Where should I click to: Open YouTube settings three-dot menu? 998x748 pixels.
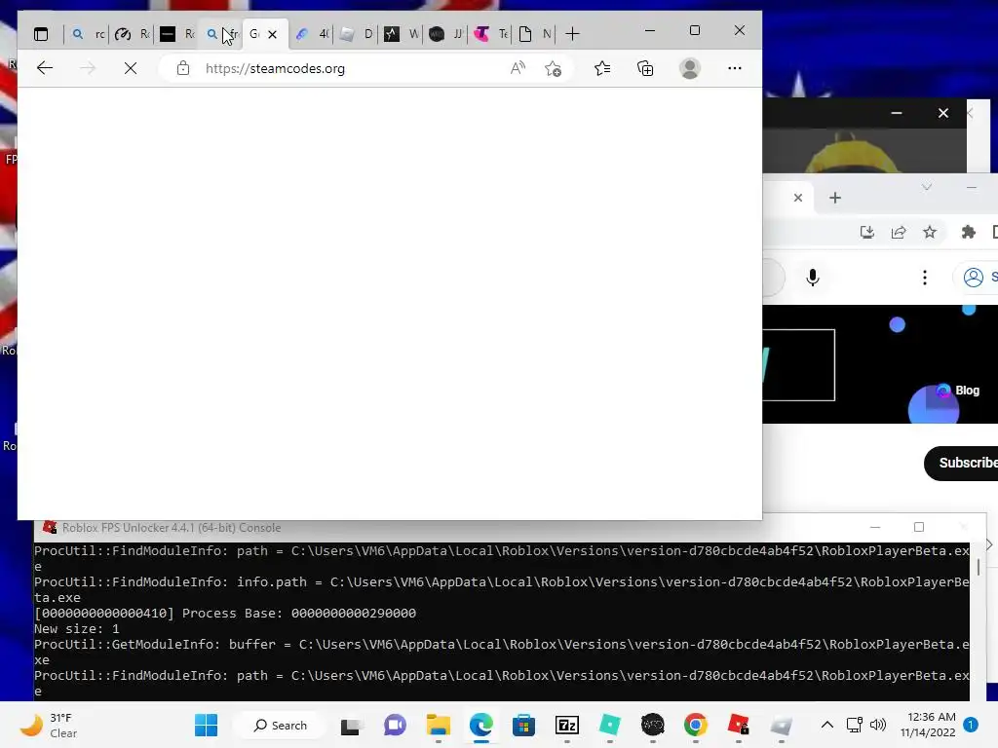click(x=925, y=278)
